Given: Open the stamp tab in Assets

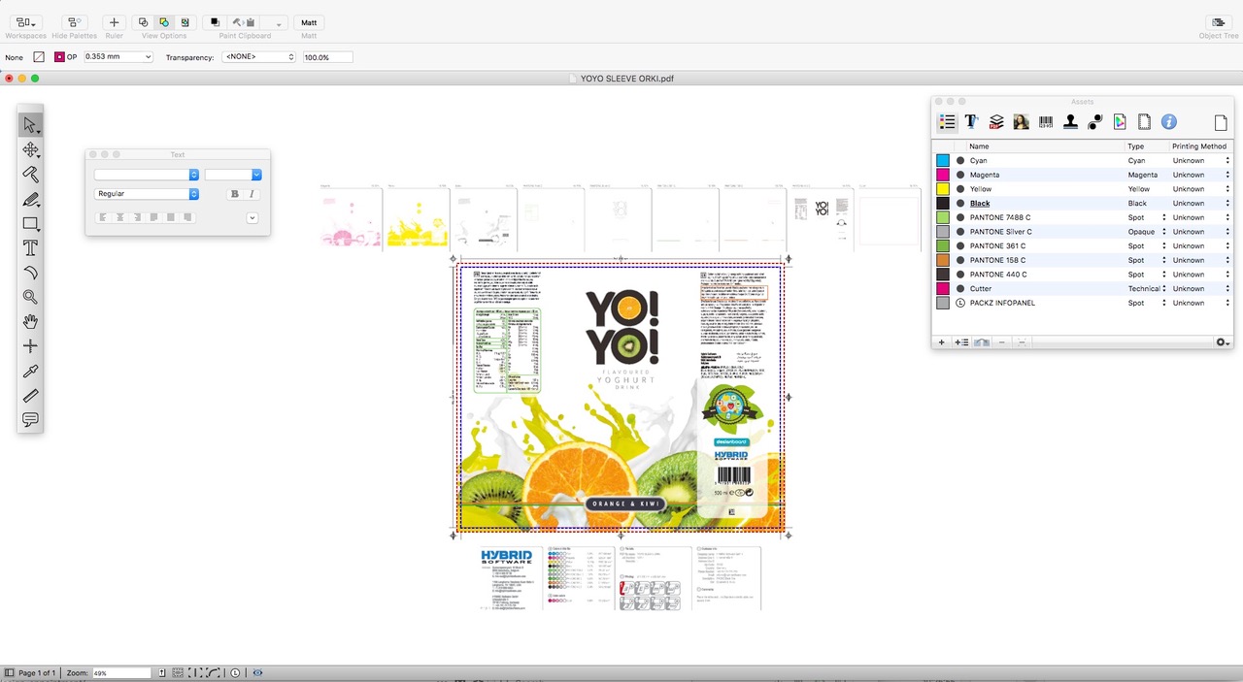Looking at the screenshot, I should pos(1070,122).
